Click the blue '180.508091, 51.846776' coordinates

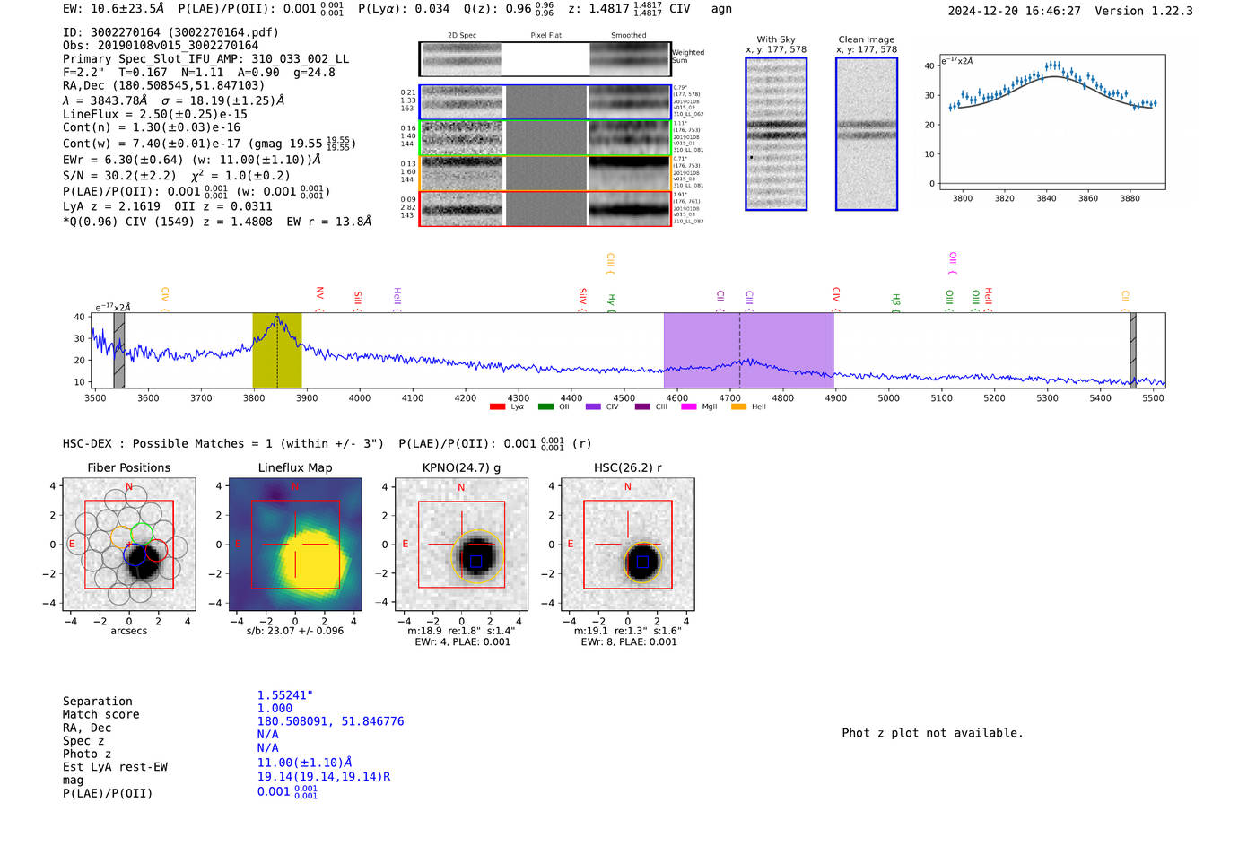point(331,721)
